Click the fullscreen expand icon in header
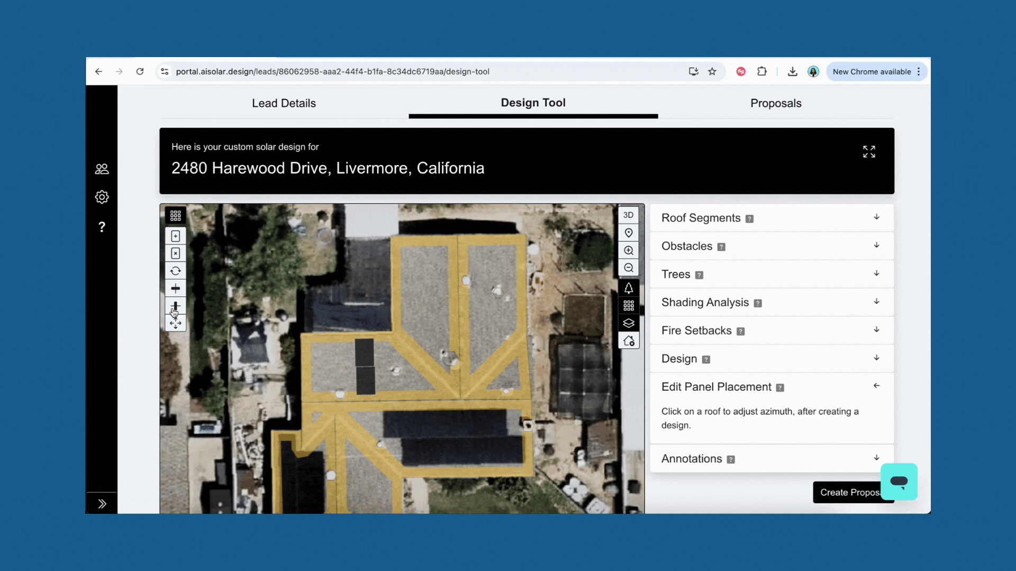This screenshot has height=571, width=1016. coord(869,152)
